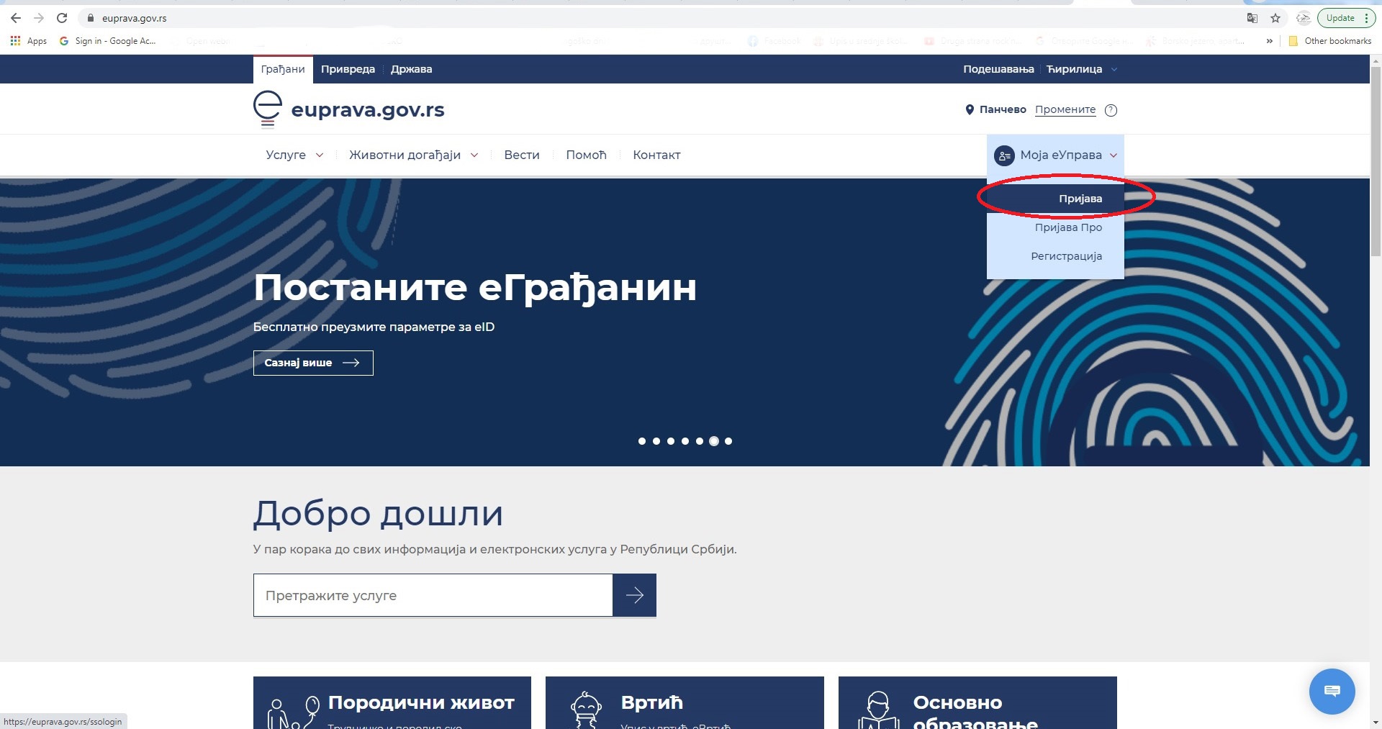Click the help question mark icon
Image resolution: width=1382 pixels, height=729 pixels.
[1111, 110]
